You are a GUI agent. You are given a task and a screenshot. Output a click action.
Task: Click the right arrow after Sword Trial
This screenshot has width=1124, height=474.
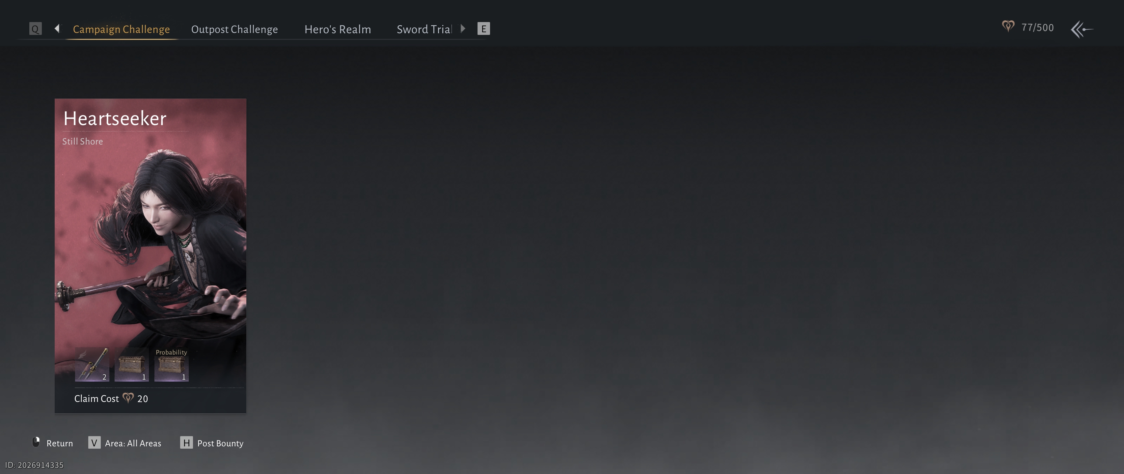point(463,29)
